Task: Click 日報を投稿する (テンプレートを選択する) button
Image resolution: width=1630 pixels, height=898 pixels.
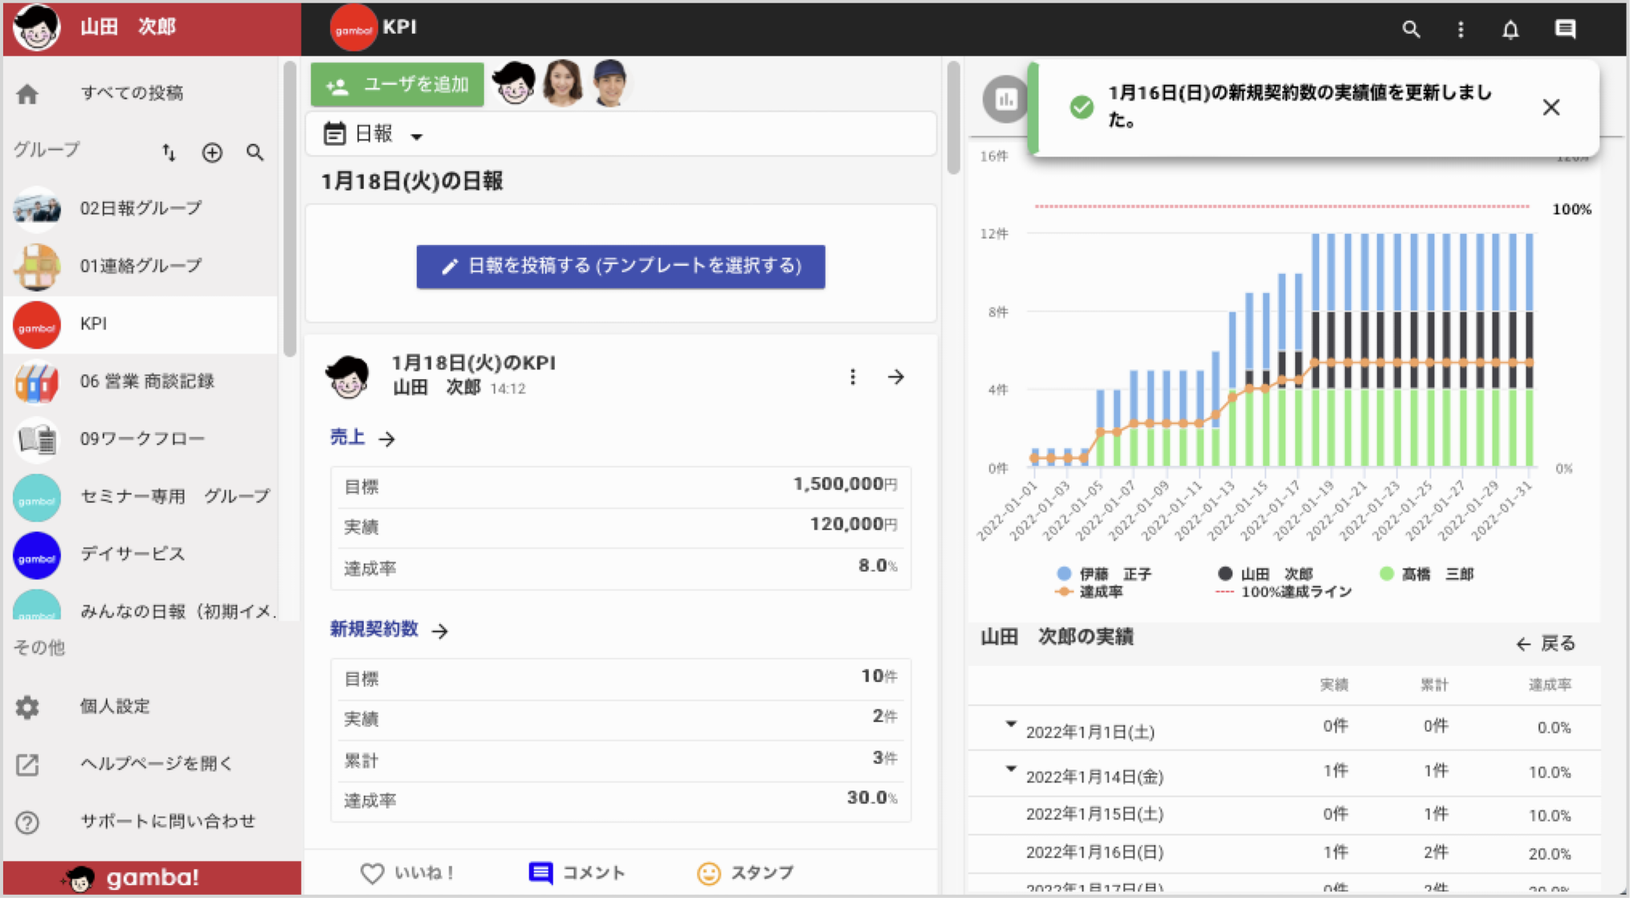Action: pos(621,267)
